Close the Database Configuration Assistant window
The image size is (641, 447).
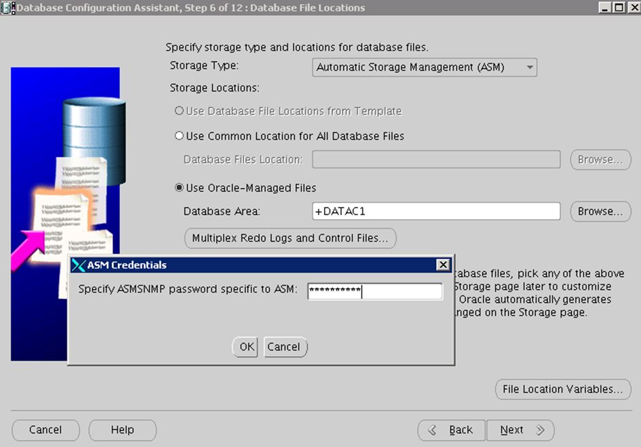[x=634, y=7]
